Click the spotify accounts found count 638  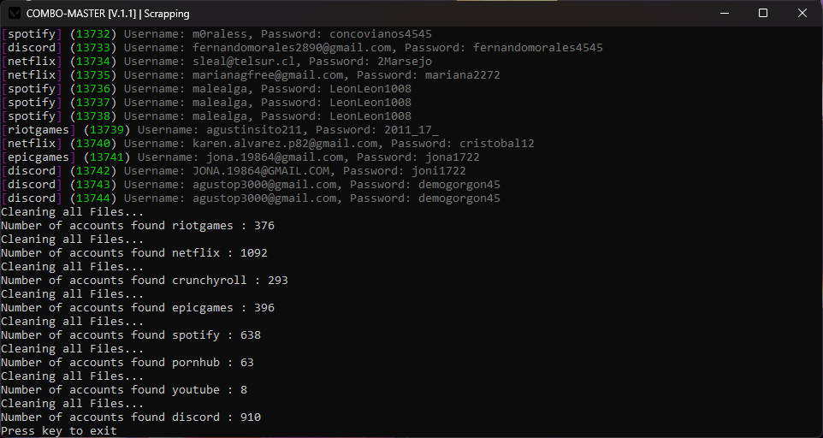(x=251, y=334)
